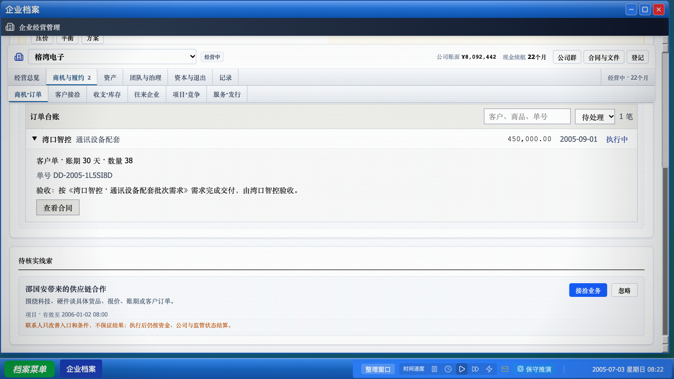Viewport: 674px width, 379px height.
Task: Select normal play speed
Action: pyautogui.click(x=462, y=369)
